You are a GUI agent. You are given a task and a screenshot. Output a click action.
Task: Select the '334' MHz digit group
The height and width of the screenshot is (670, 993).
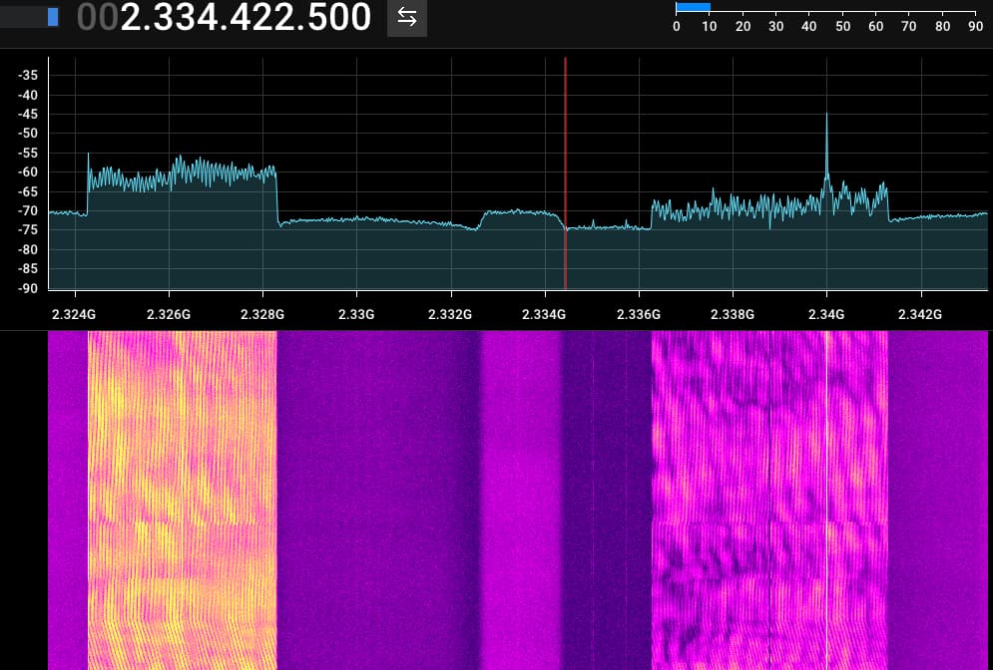(x=185, y=17)
